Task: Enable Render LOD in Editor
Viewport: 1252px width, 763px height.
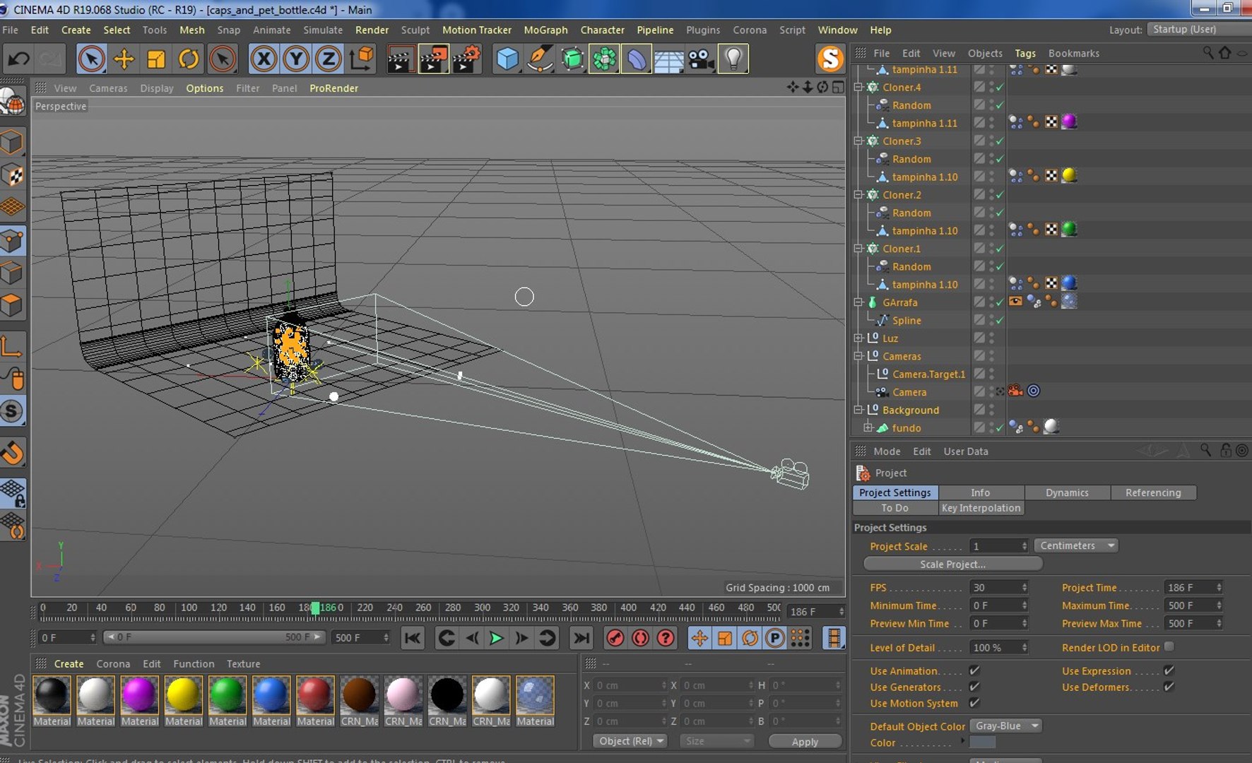Action: pyautogui.click(x=1169, y=647)
